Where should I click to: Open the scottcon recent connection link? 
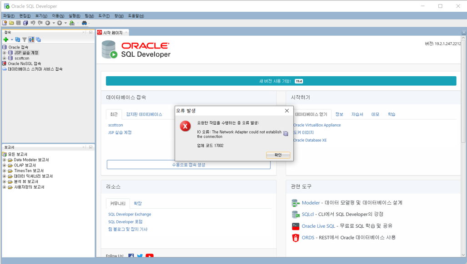click(x=115, y=125)
